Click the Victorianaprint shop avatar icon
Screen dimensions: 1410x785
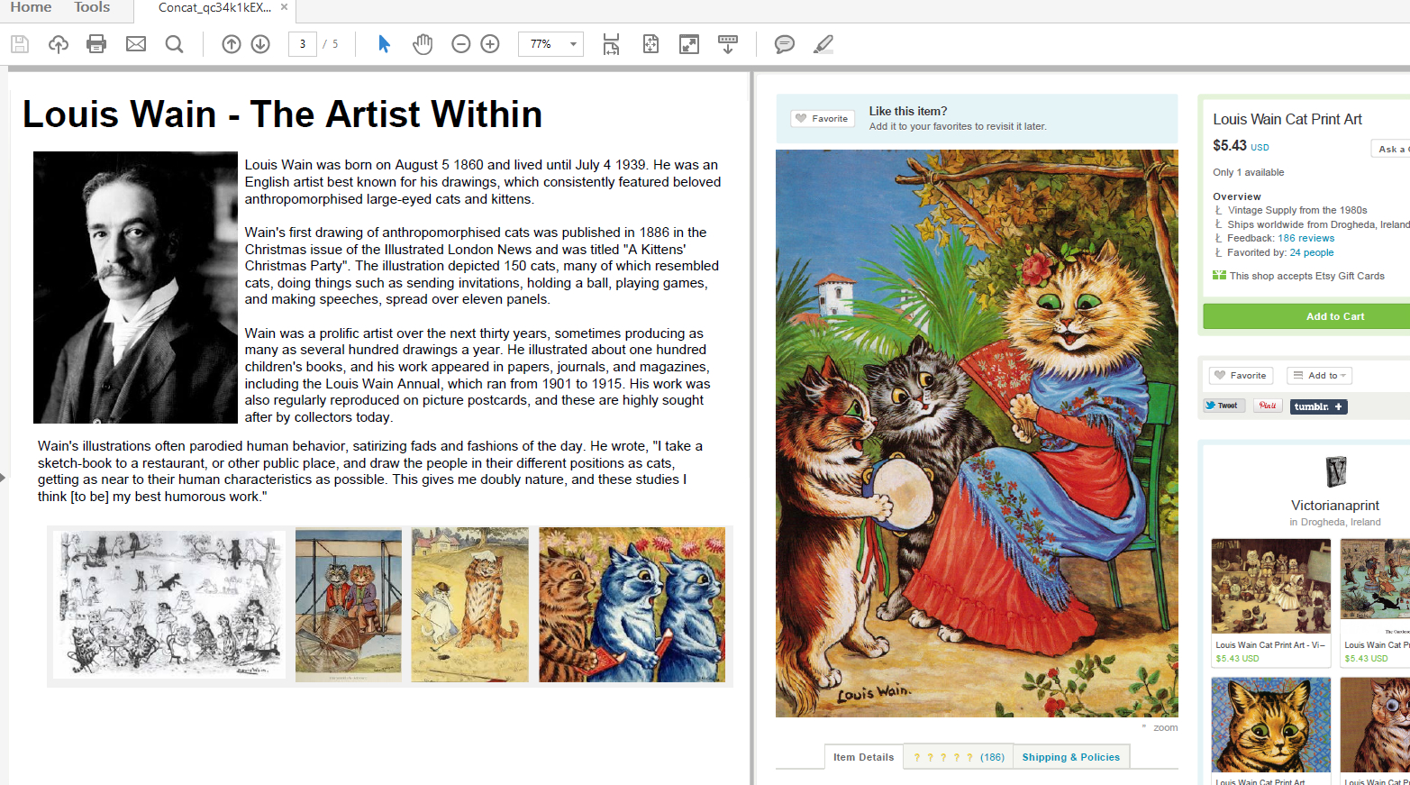coord(1336,471)
